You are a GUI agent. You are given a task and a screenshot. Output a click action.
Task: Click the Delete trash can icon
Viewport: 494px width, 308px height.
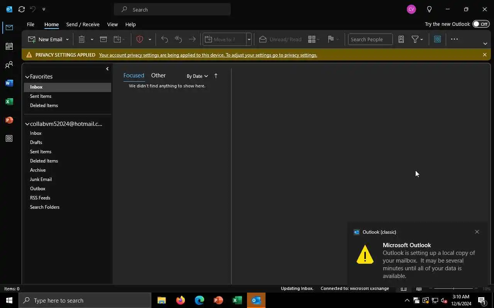[x=81, y=39]
